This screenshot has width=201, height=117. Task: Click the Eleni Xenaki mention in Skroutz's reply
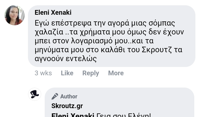click(x=73, y=115)
